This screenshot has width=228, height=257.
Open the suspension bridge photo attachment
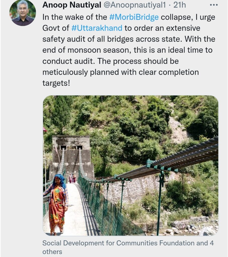[x=130, y=166]
